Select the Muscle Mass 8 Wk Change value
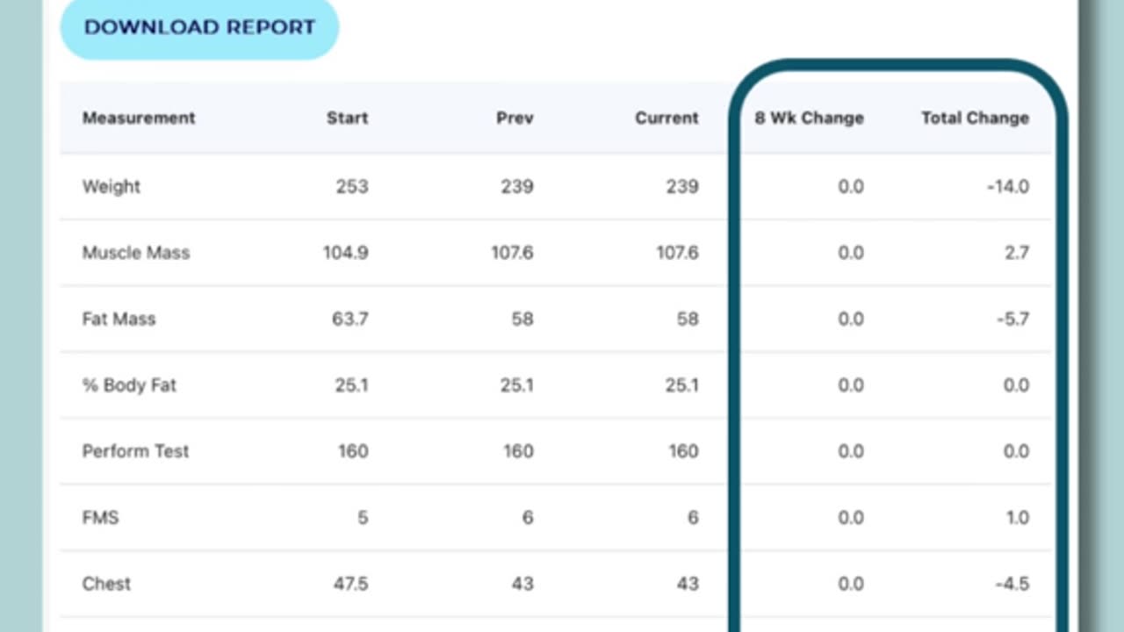The height and width of the screenshot is (632, 1124). (x=851, y=253)
